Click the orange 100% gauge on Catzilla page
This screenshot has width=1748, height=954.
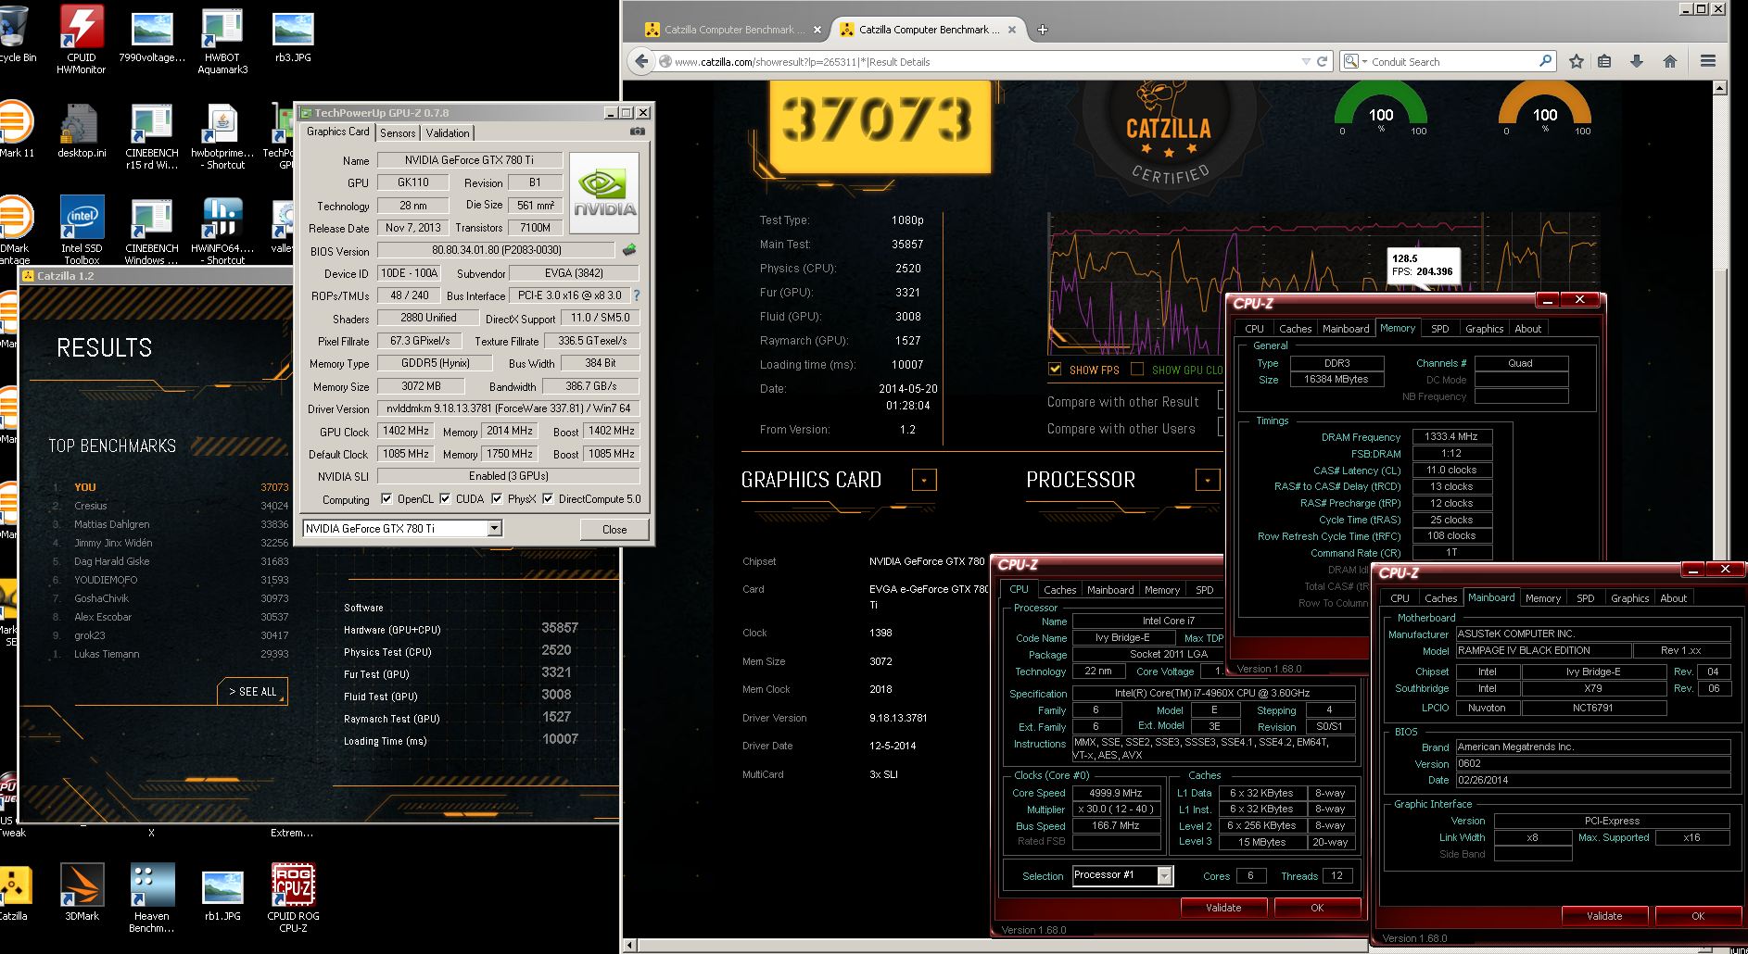(x=1545, y=109)
